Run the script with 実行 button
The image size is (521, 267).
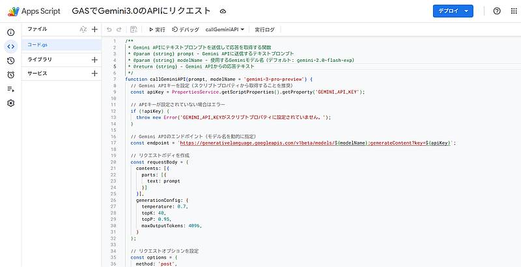point(157,29)
